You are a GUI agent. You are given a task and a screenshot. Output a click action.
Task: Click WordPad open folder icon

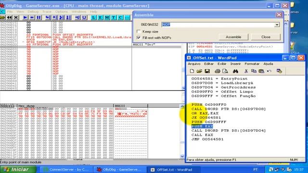point(199,71)
